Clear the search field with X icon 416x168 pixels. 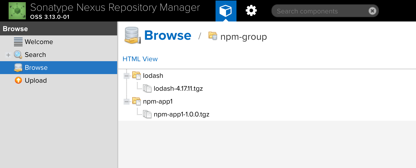tap(372, 11)
